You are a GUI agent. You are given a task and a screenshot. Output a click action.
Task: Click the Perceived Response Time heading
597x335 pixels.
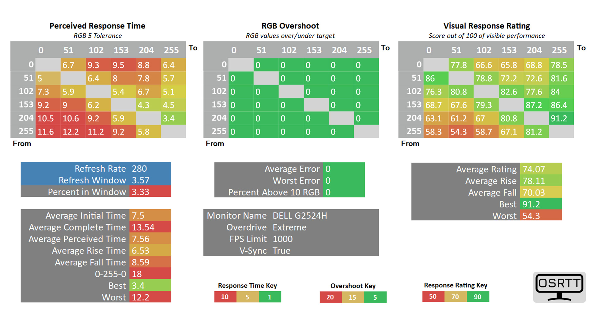point(97,26)
